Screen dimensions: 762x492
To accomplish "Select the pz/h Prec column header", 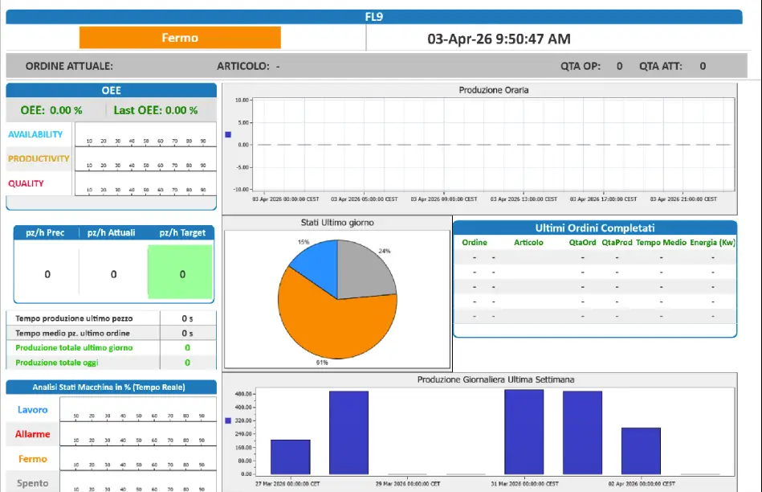I will (45, 232).
